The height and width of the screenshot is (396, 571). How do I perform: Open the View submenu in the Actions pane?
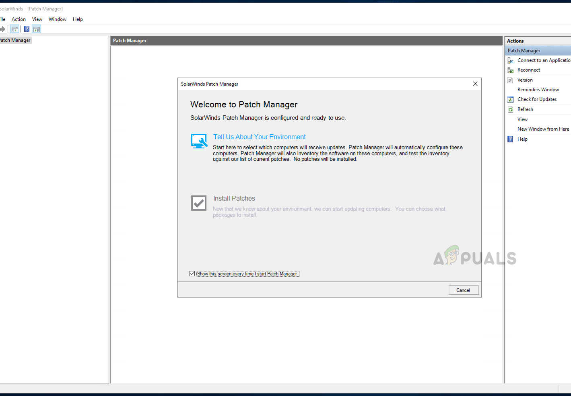[522, 119]
